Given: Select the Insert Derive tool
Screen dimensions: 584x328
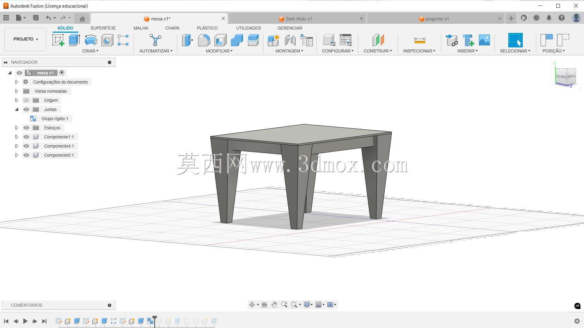Looking at the screenshot, I should pyautogui.click(x=452, y=40).
